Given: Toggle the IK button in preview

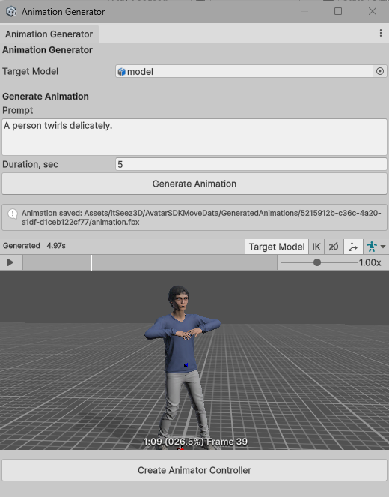Looking at the screenshot, I should click(316, 247).
